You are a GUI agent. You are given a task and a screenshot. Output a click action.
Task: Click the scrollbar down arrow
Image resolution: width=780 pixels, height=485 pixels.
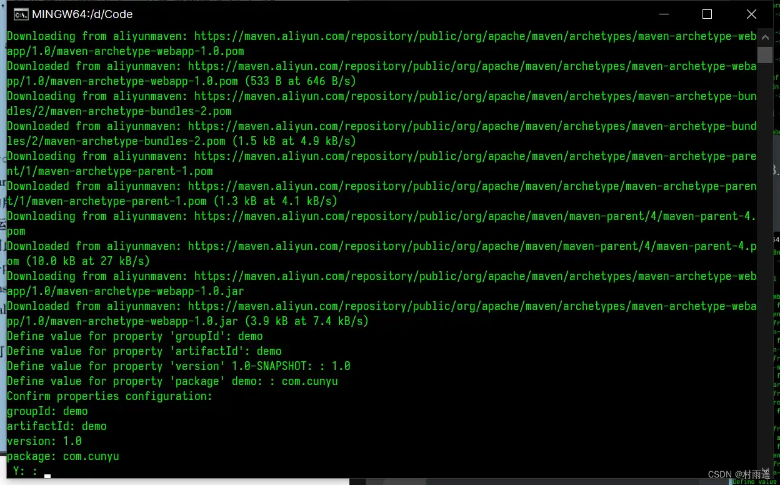[x=765, y=471]
